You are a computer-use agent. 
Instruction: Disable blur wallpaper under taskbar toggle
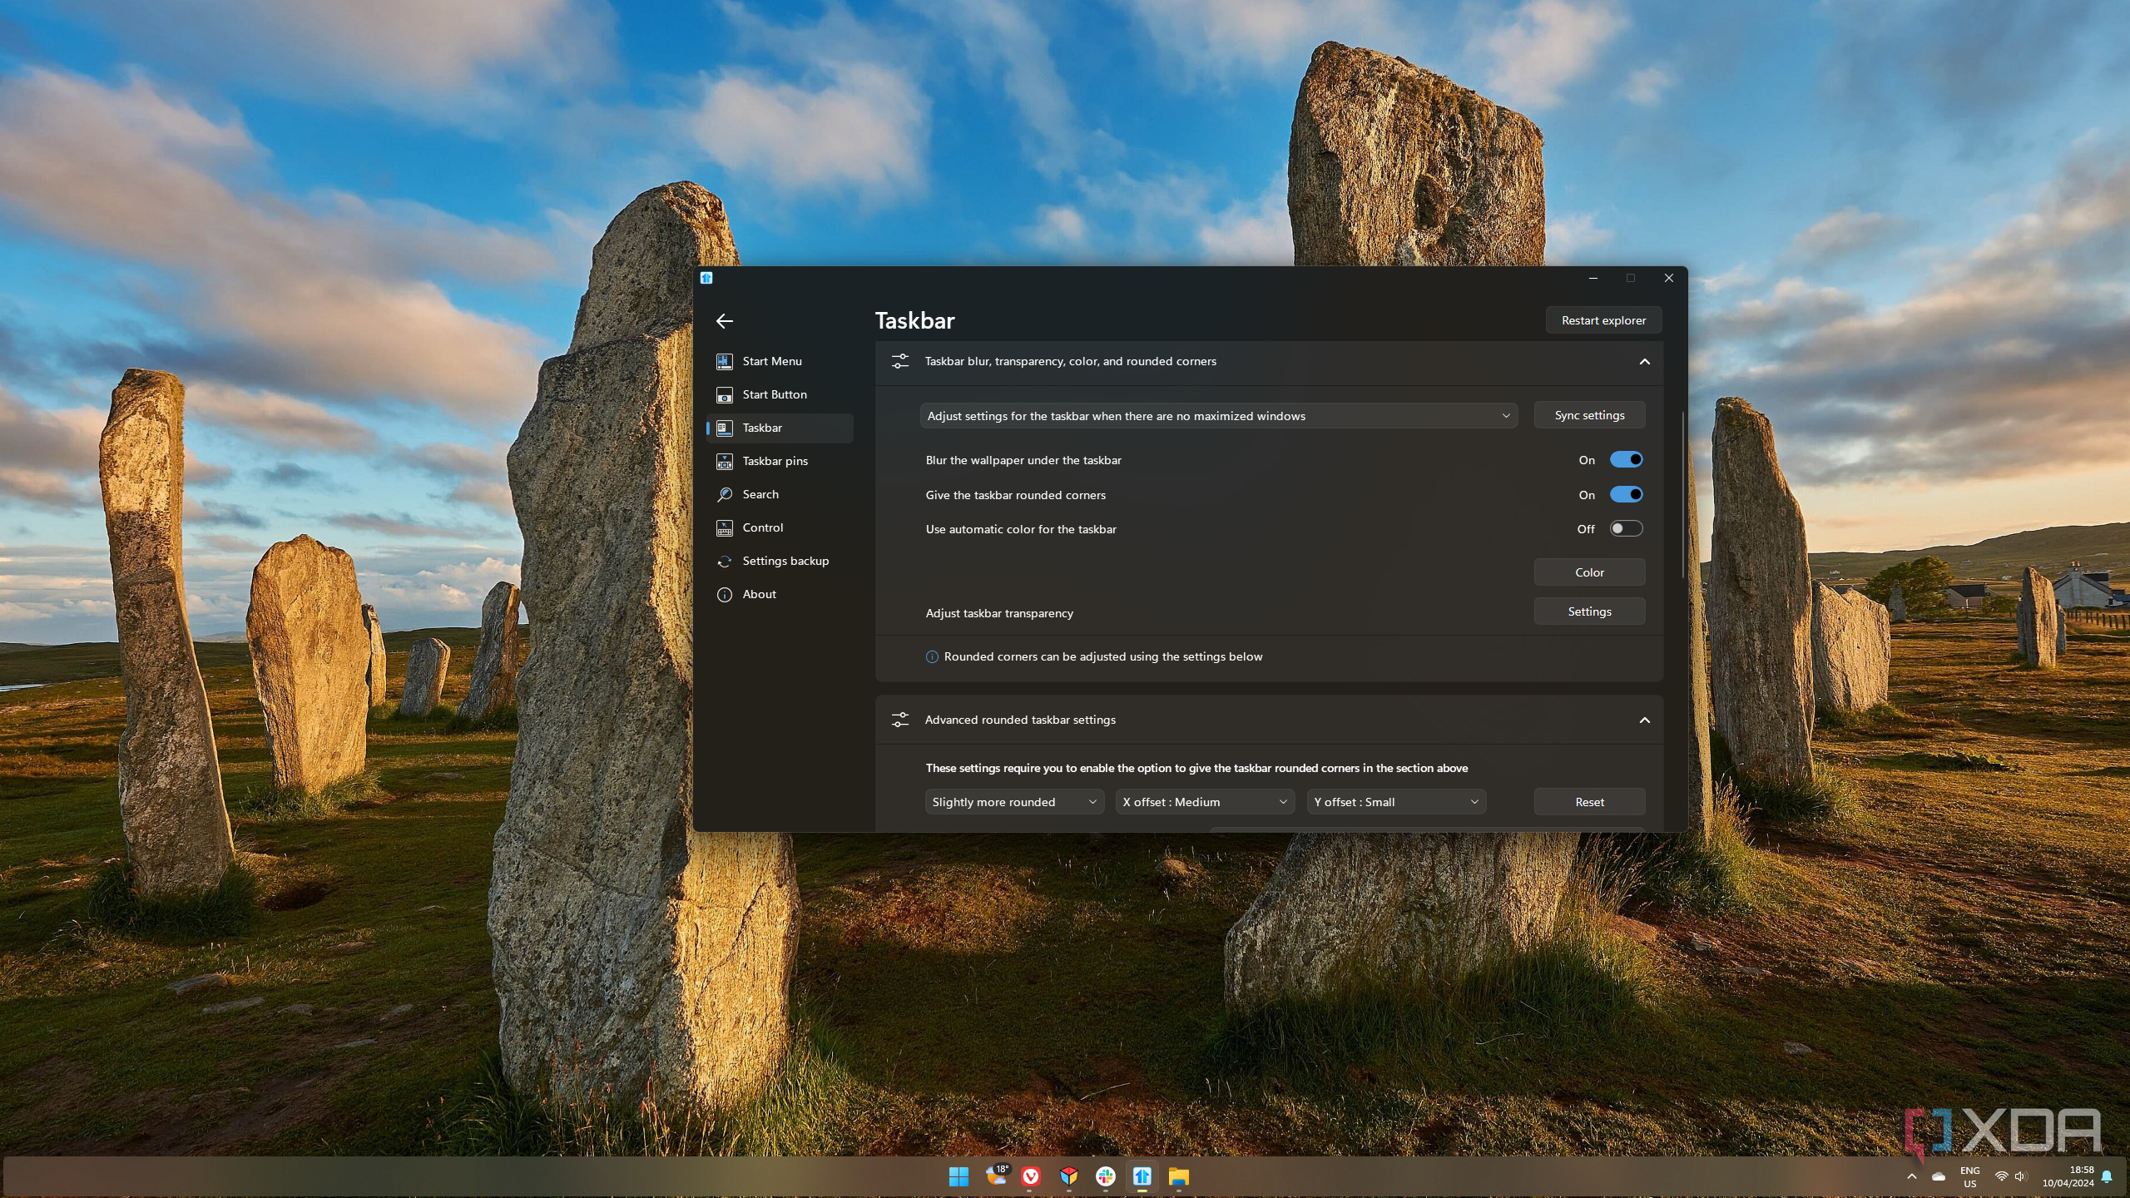tap(1625, 460)
